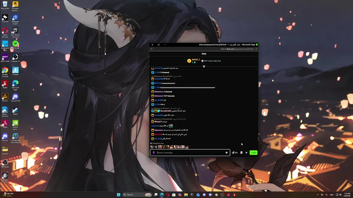Select Wallpaper Engine desktop icon

coord(15,20)
